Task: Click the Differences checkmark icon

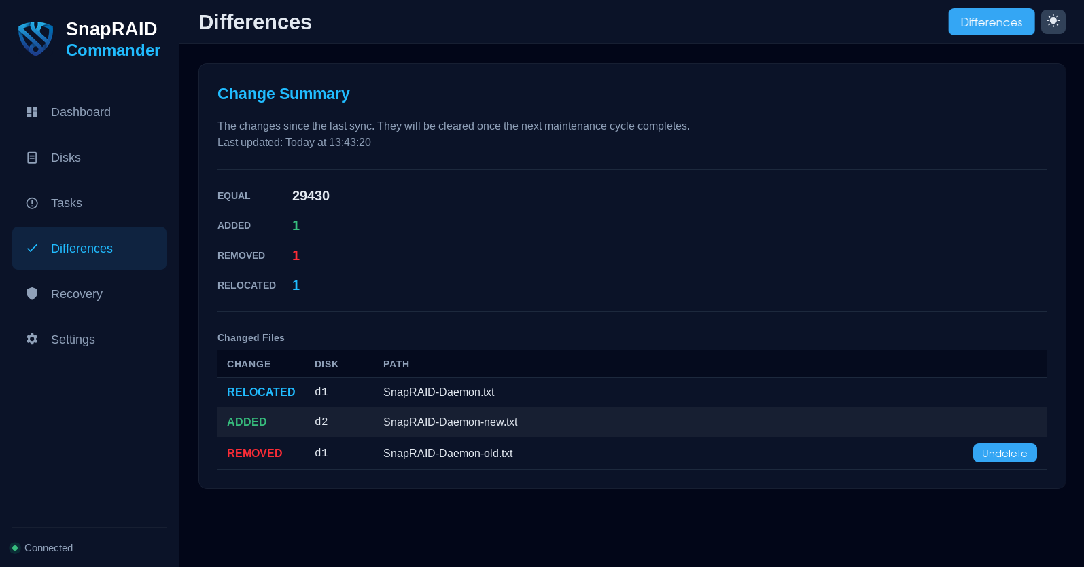Action: coord(32,249)
